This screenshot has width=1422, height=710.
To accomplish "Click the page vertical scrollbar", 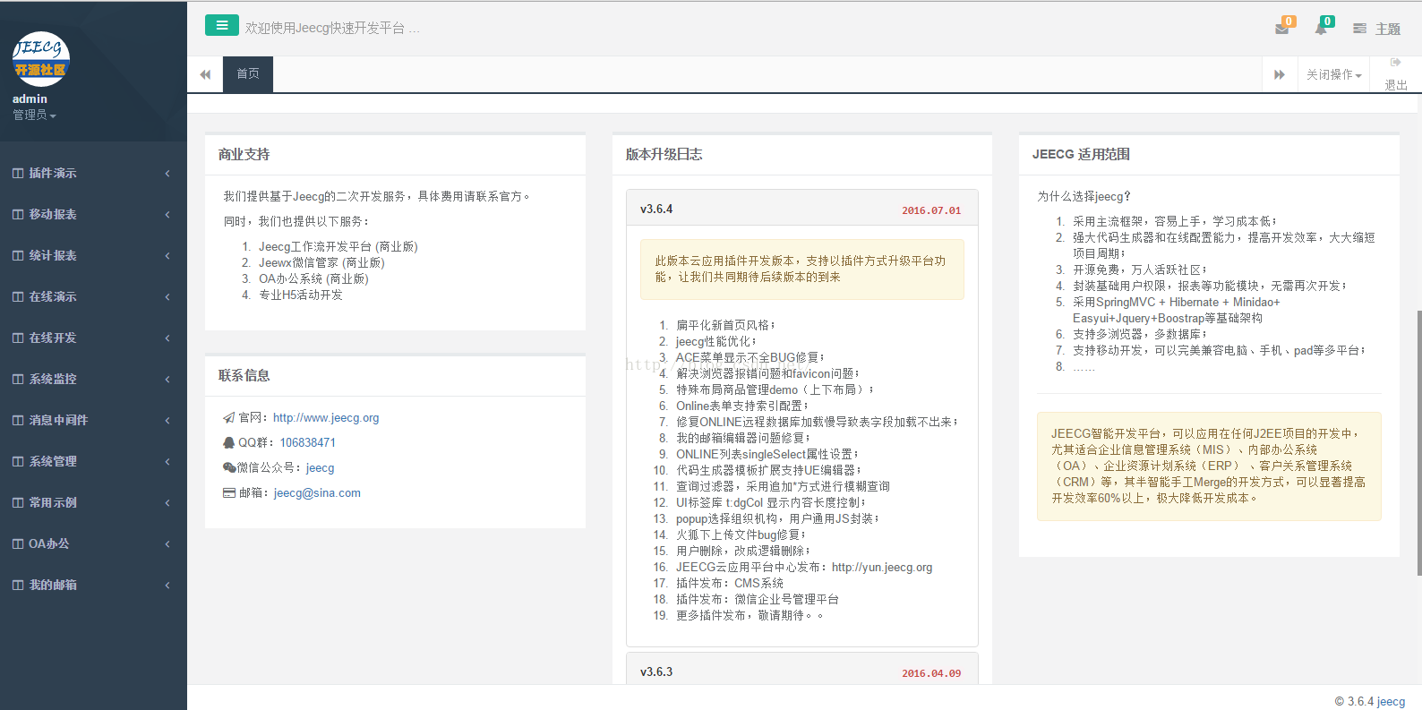I will click(1419, 443).
